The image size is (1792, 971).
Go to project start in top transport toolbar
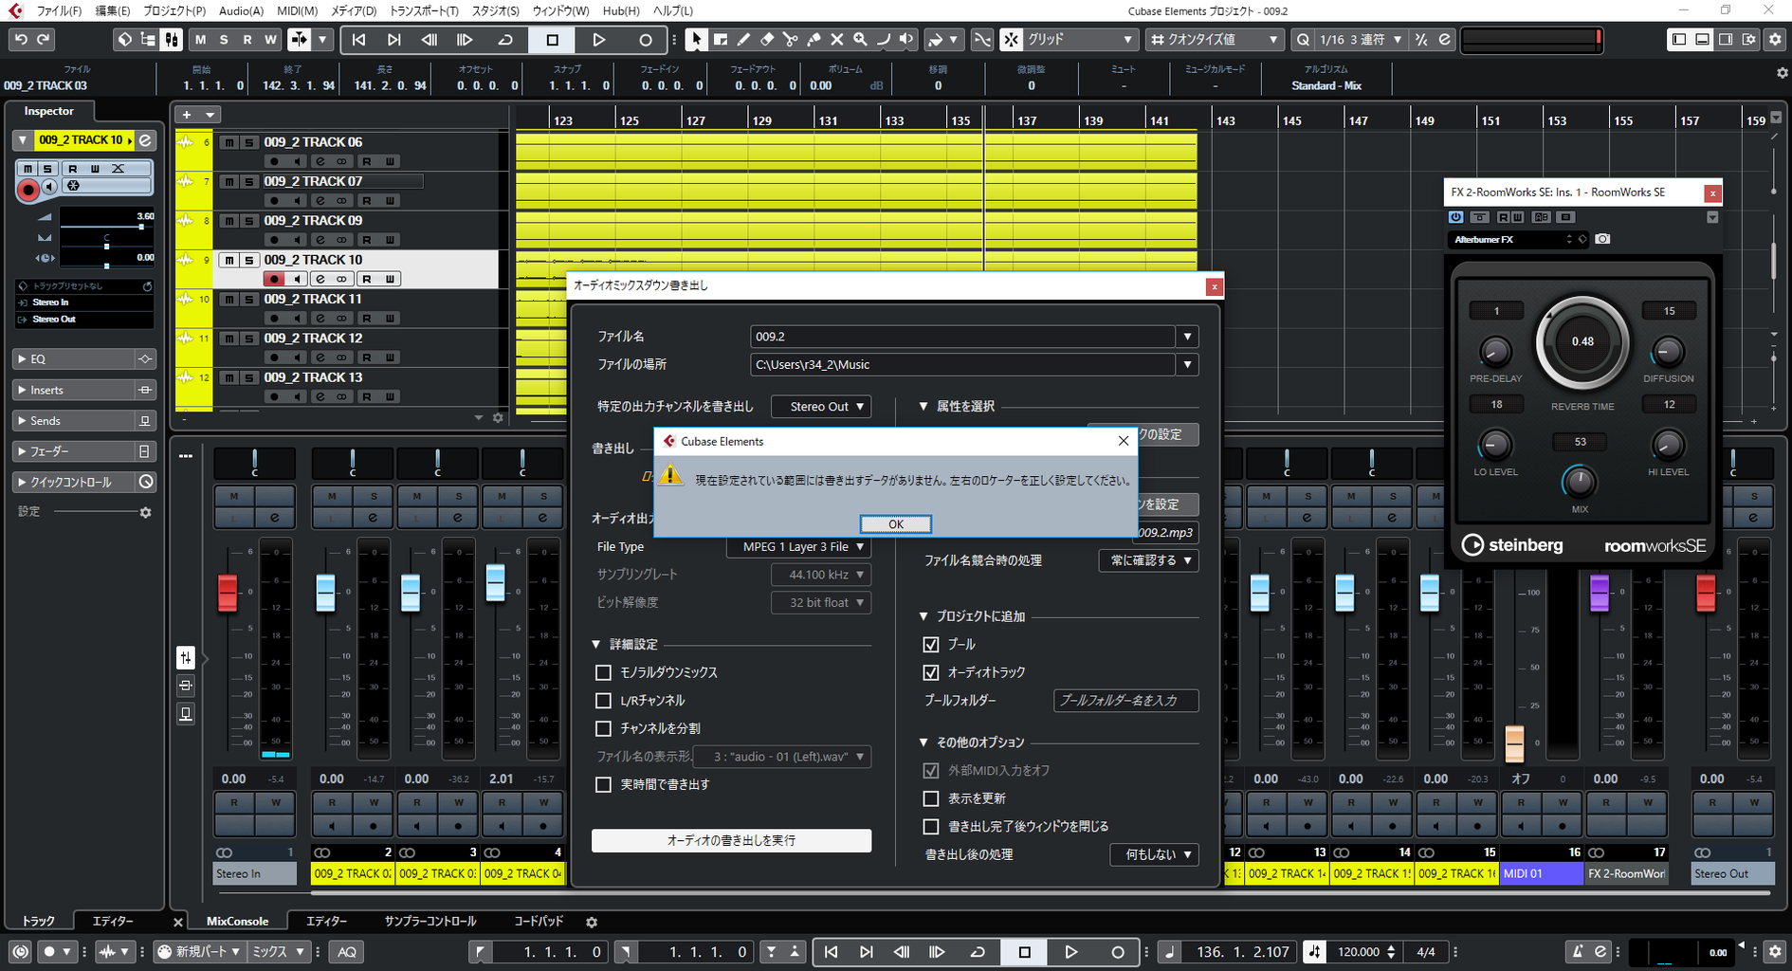coord(358,40)
